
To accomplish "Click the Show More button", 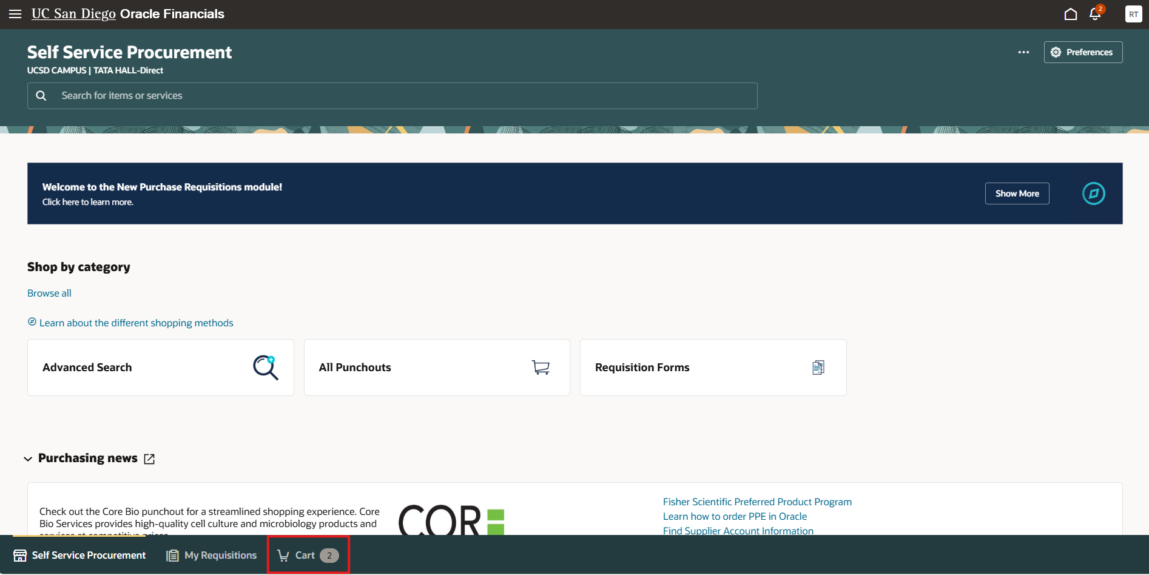I will pyautogui.click(x=1017, y=193).
